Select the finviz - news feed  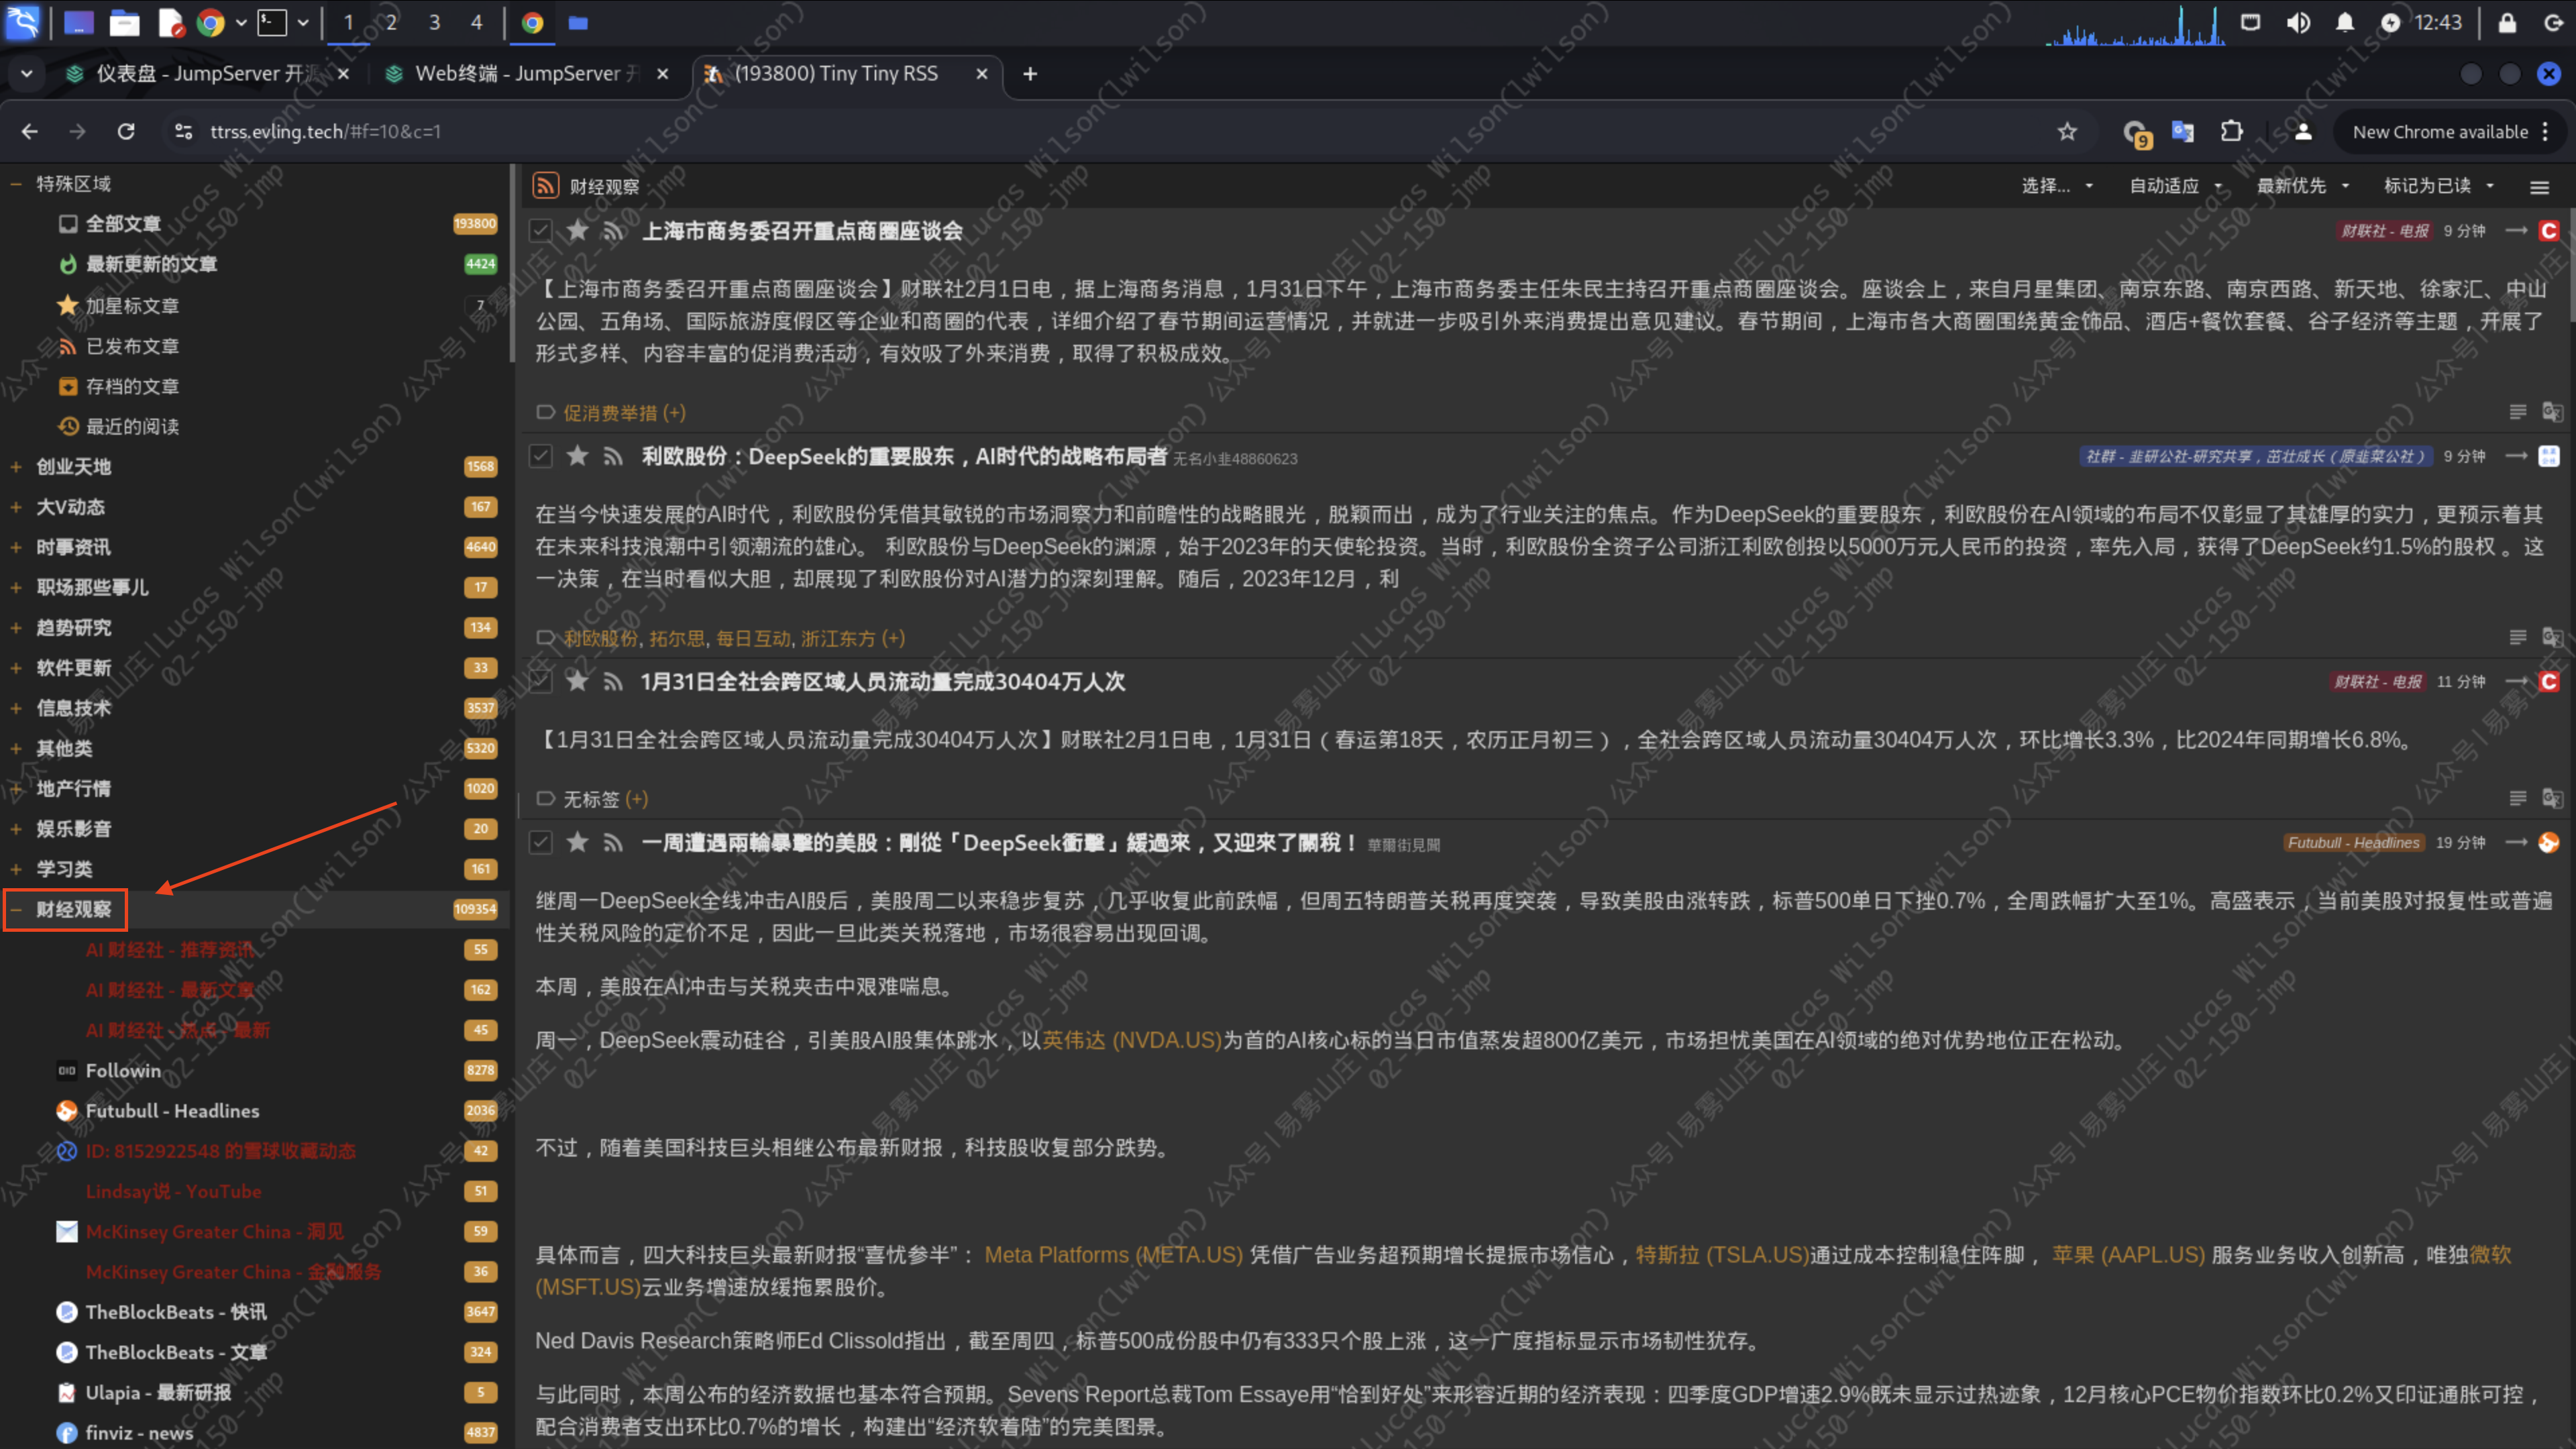(139, 1433)
